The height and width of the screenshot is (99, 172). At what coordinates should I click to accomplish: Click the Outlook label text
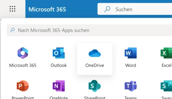pos(59,65)
